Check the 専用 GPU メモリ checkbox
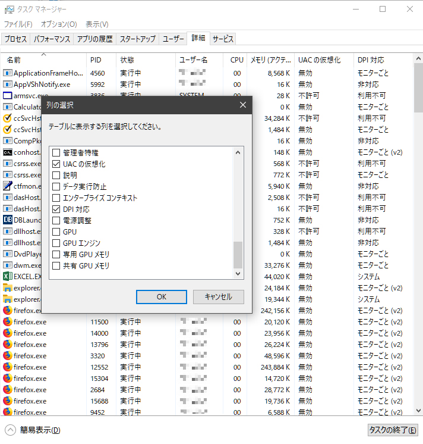The height and width of the screenshot is (444, 423). coord(56,255)
